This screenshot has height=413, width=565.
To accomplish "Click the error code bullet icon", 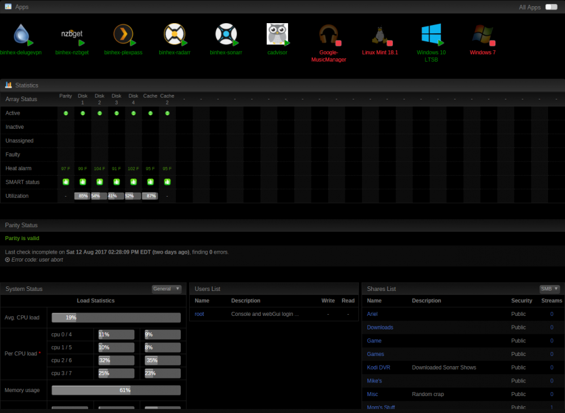I will point(7,259).
